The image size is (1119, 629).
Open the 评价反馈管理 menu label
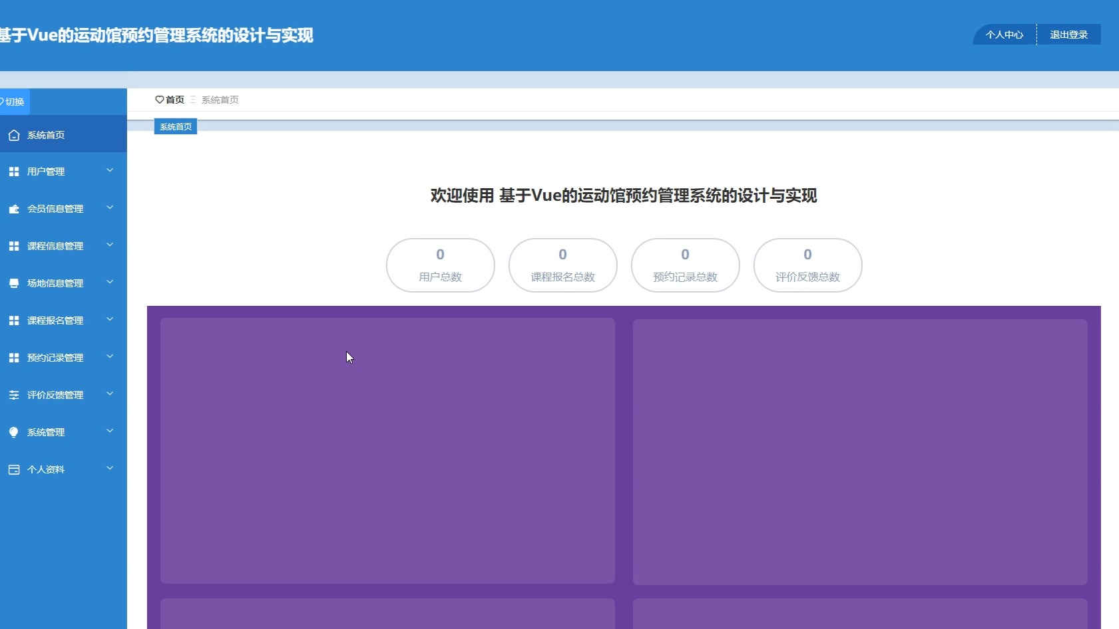point(55,395)
